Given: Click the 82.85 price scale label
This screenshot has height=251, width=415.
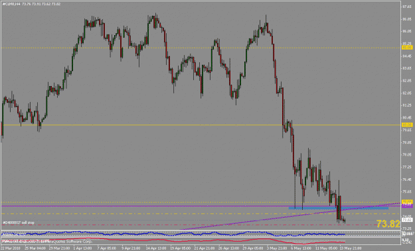Looking at the screenshot, I should point(407,81).
